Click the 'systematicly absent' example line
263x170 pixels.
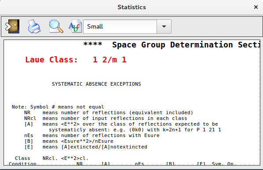(135, 130)
